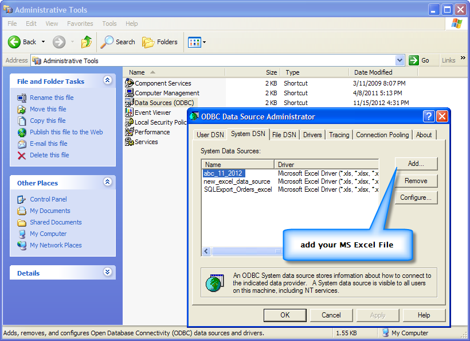Open the View menu
Viewport: 470px width, 341px height.
(x=52, y=24)
